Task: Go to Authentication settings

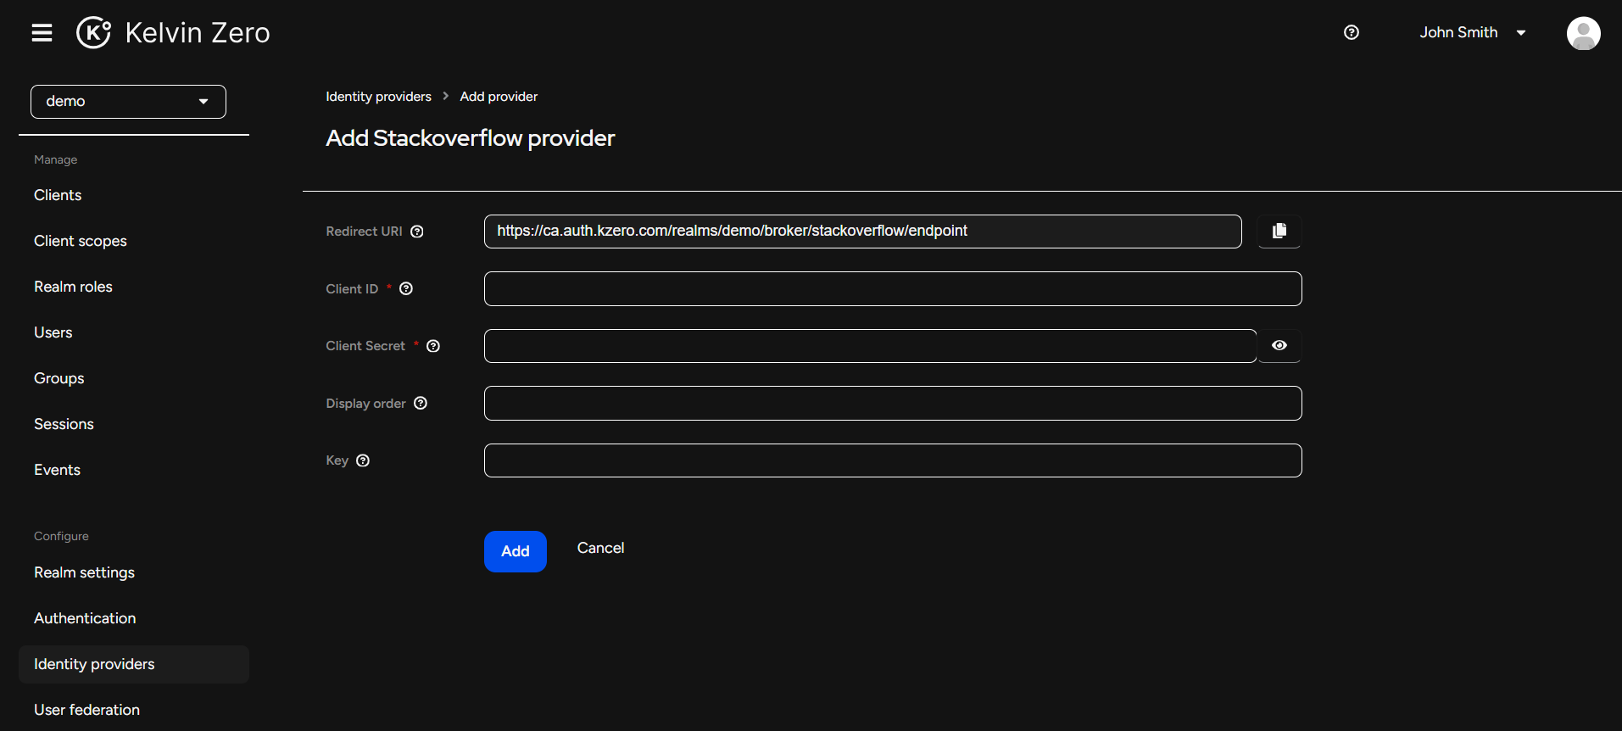Action: click(x=85, y=618)
